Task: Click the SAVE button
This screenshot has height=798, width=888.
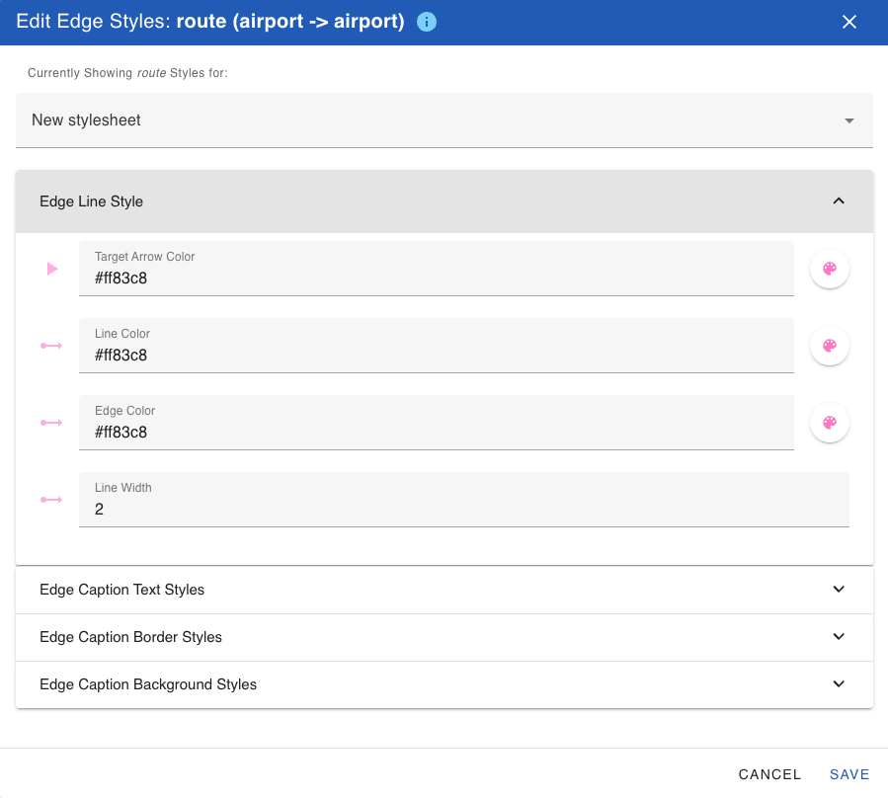Action: [x=848, y=774]
